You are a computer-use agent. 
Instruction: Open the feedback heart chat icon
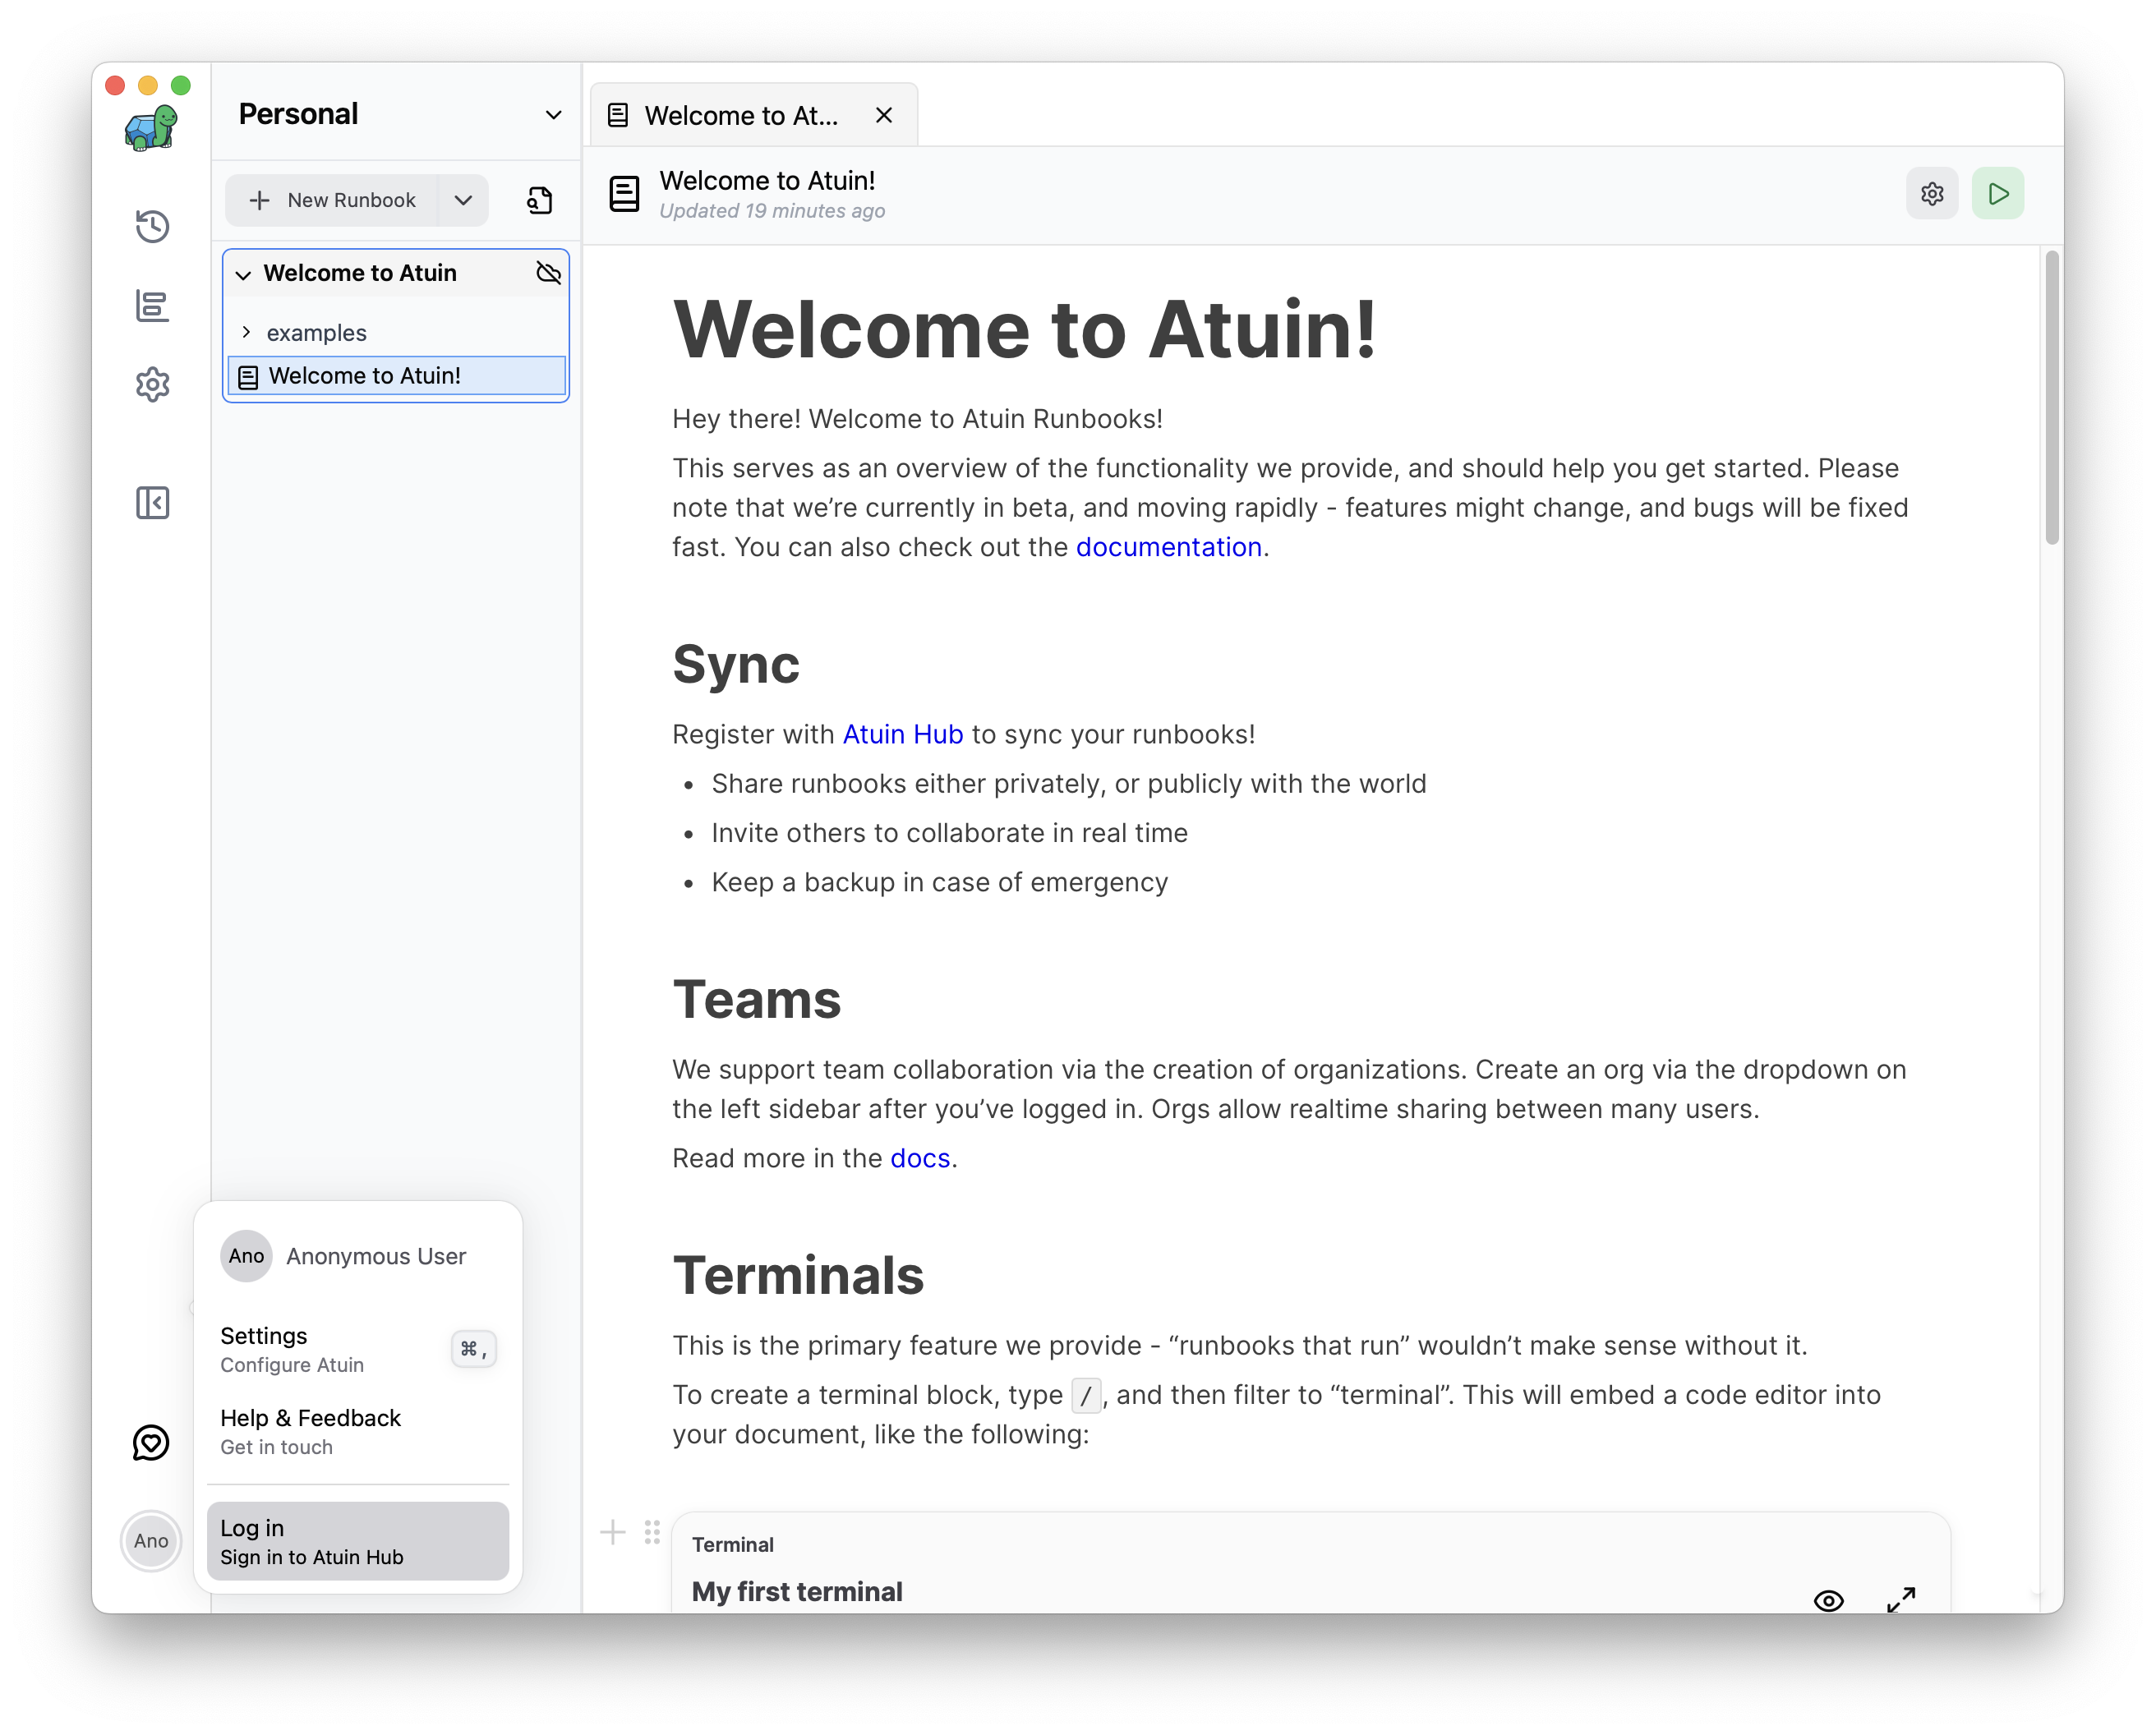pos(151,1442)
